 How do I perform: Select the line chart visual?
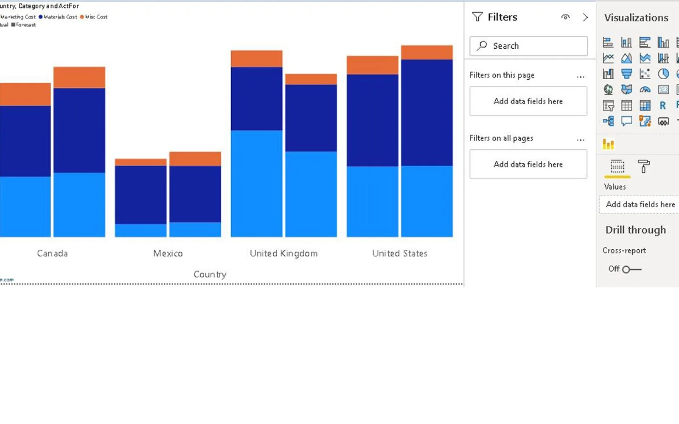click(x=608, y=58)
